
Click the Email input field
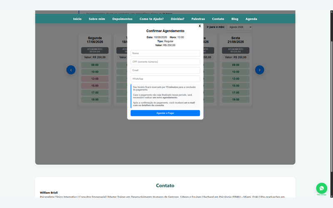pyautogui.click(x=165, y=70)
